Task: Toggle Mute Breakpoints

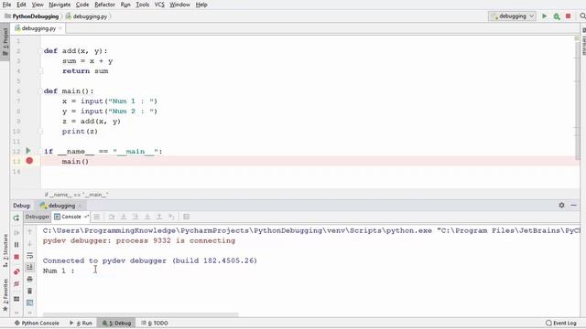Action: 16,284
